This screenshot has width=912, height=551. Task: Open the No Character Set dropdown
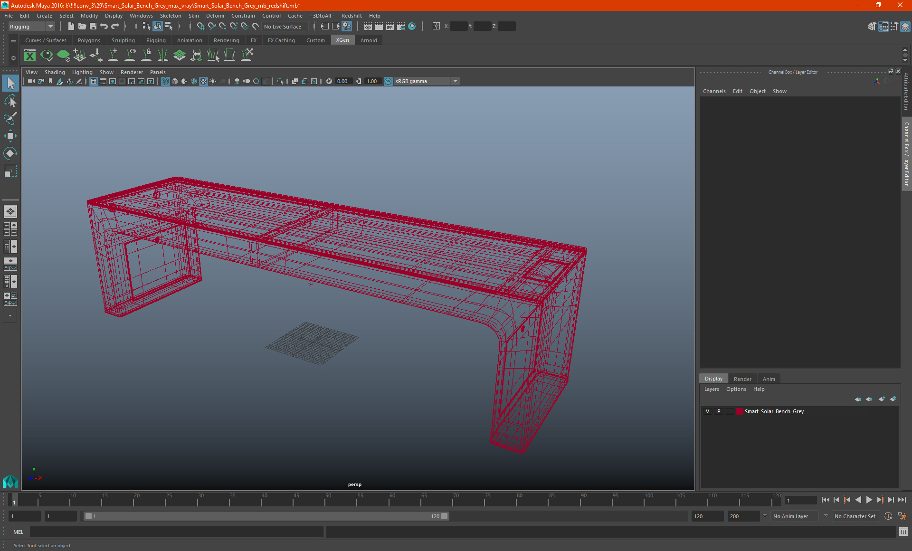(855, 516)
